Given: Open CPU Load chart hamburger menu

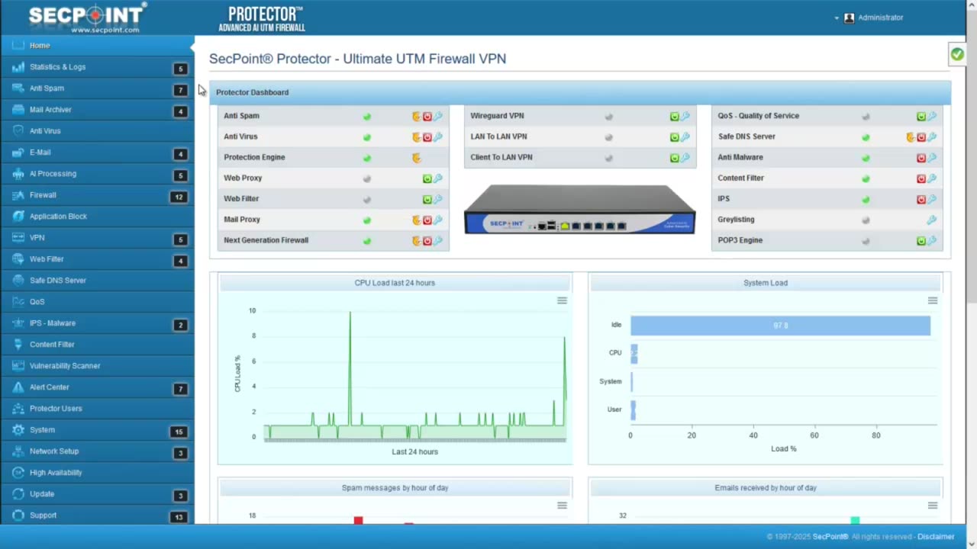Looking at the screenshot, I should [x=562, y=300].
